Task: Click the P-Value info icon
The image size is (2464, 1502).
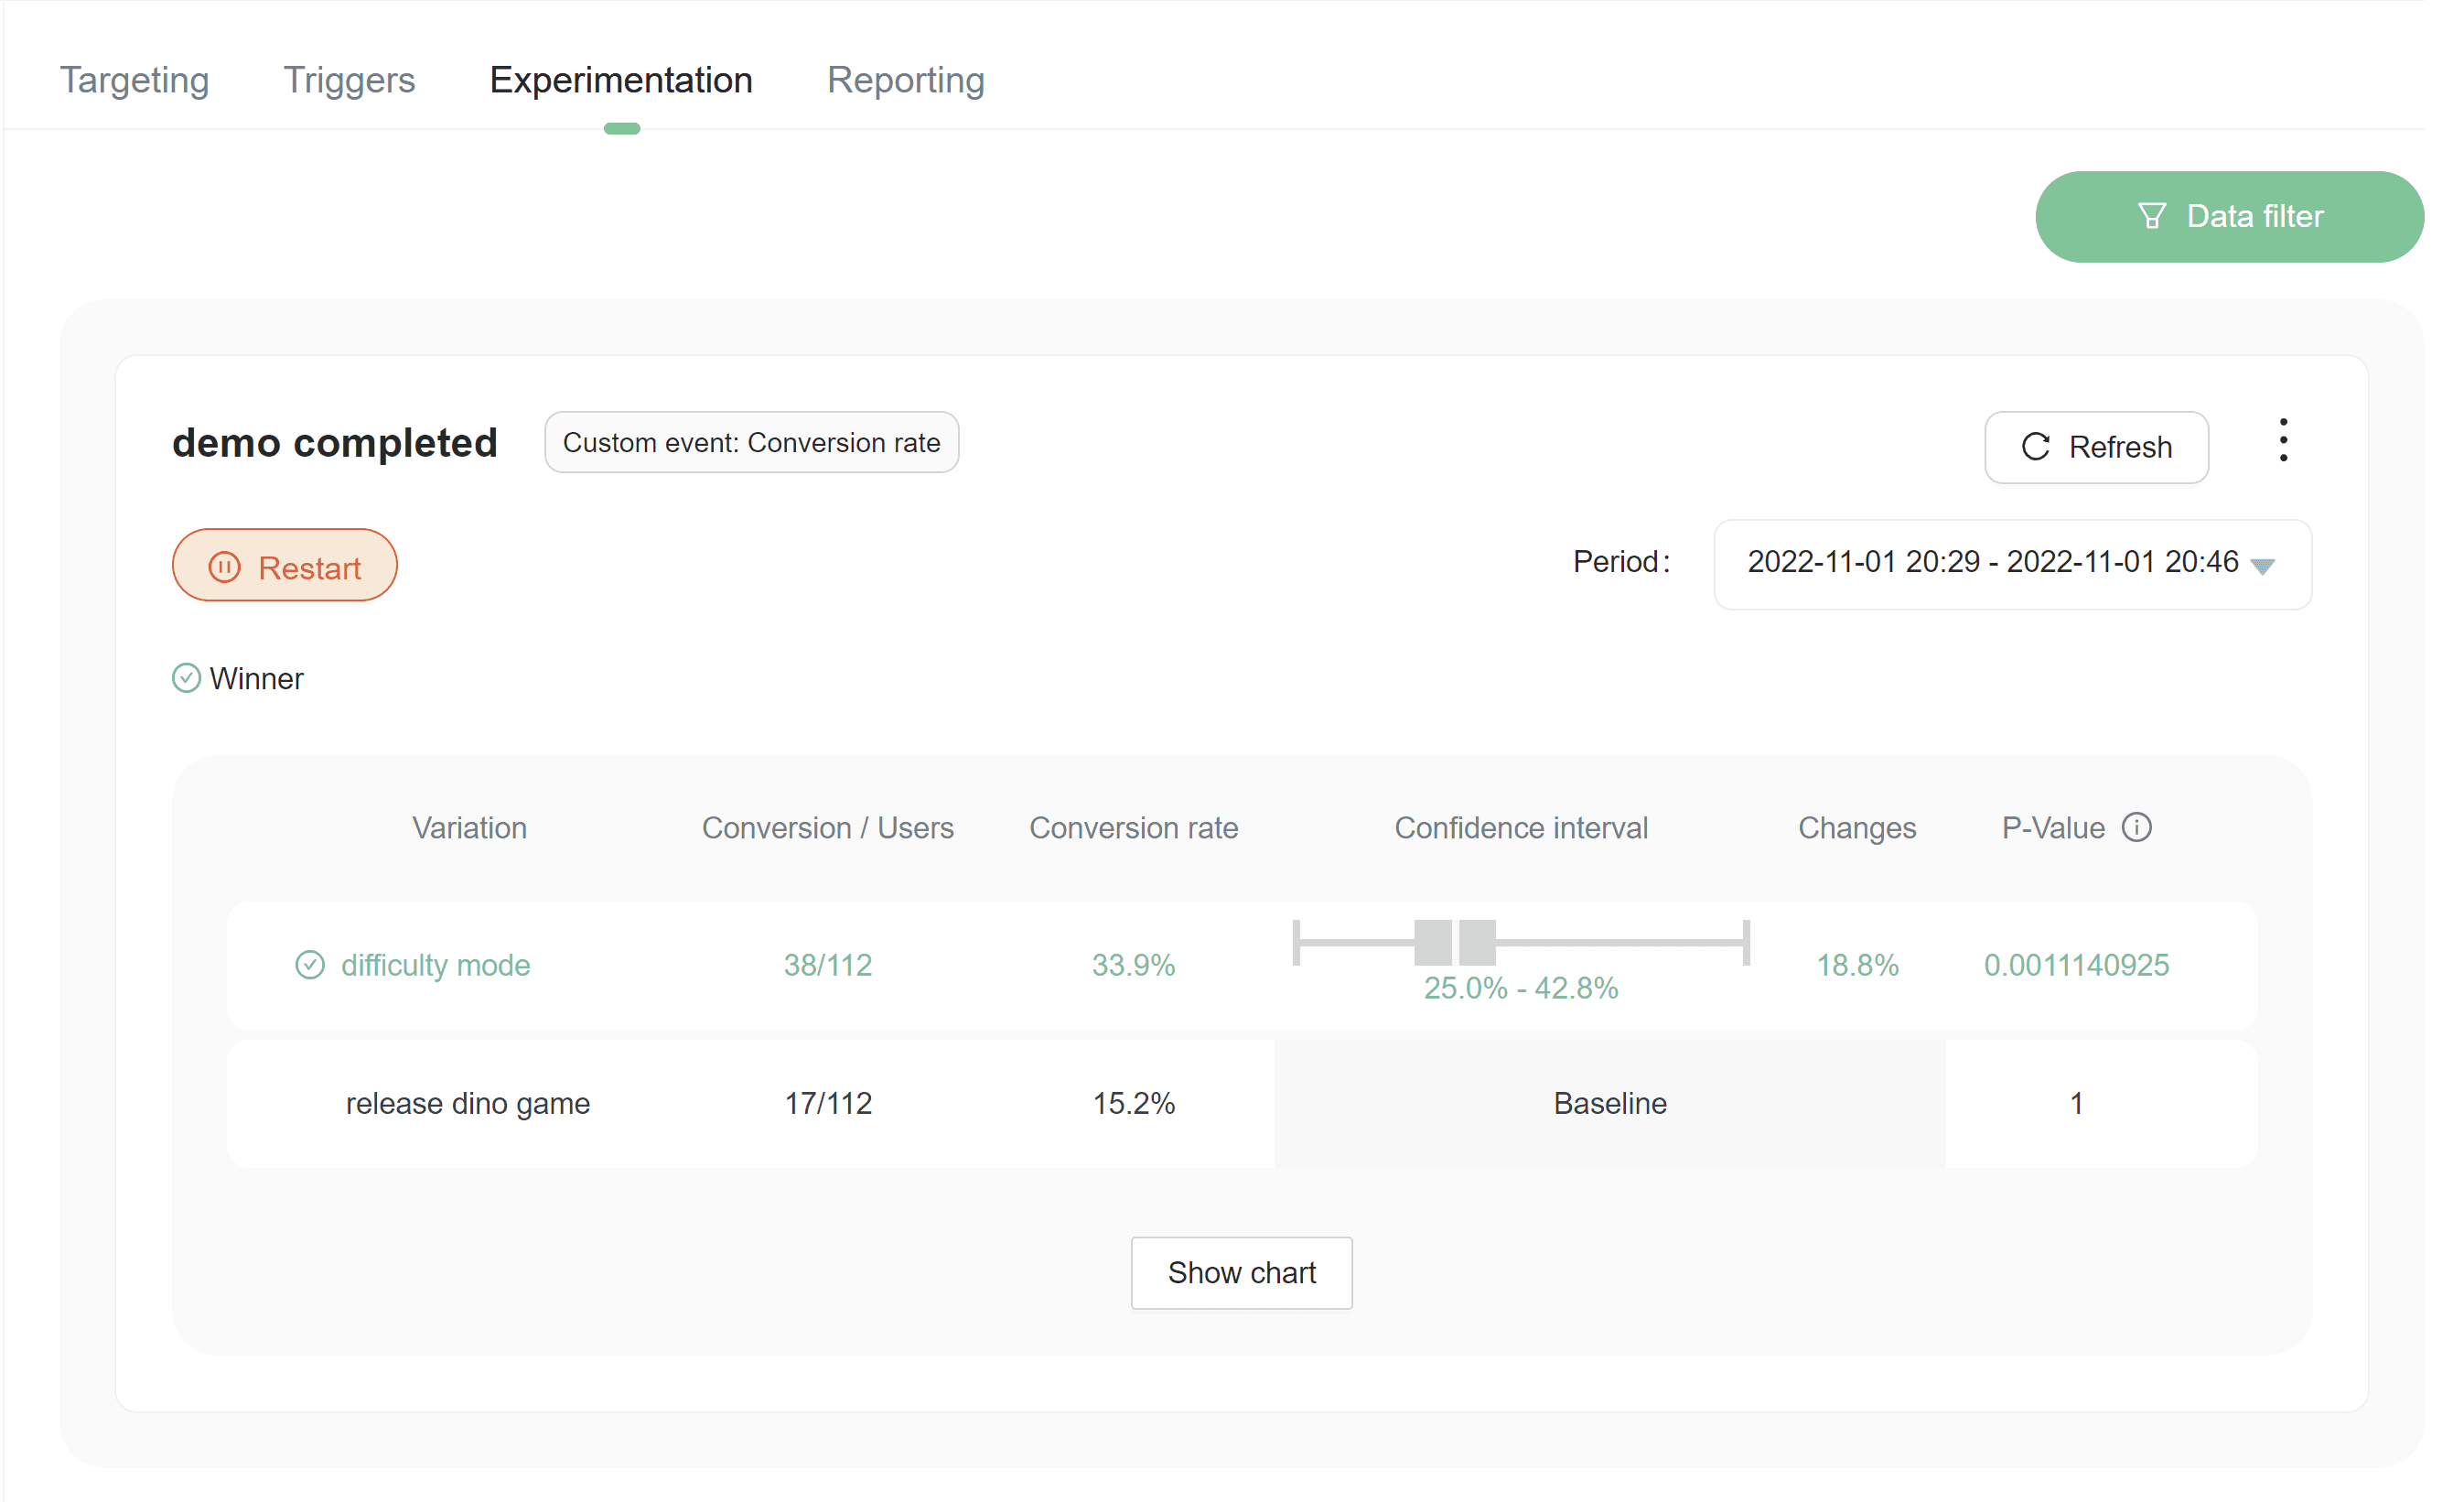Action: [2136, 827]
